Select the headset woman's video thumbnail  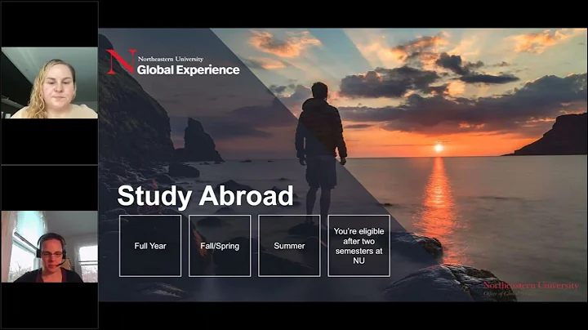click(50, 247)
